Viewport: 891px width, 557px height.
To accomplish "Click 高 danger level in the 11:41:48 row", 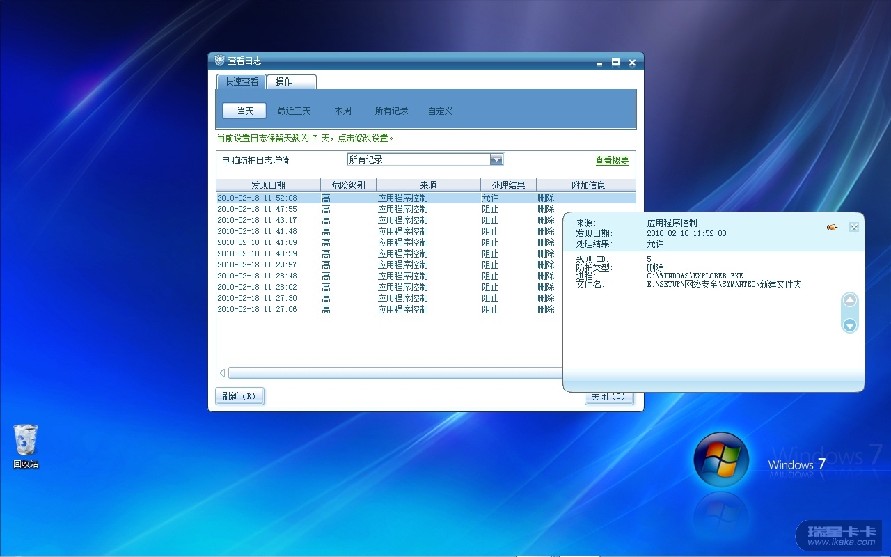I will (x=326, y=231).
